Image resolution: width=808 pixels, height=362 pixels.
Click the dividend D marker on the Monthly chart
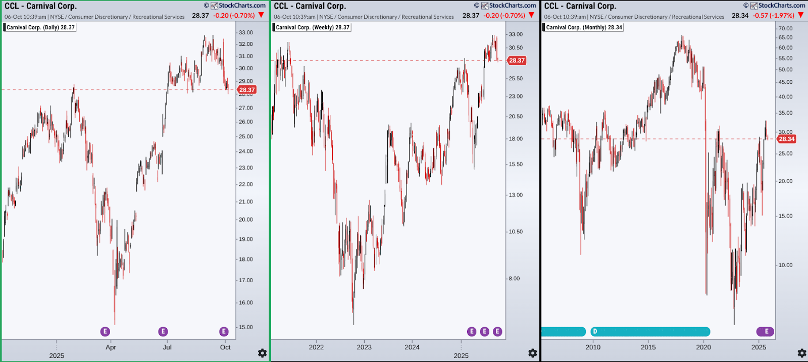pos(595,331)
